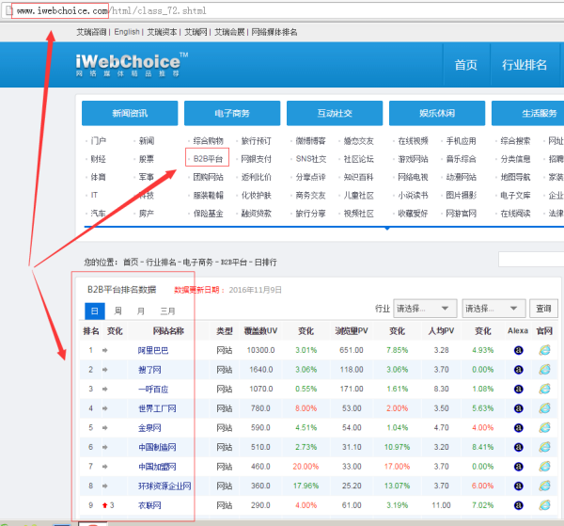Open the B2B平台 category link
564x526 pixels.
coord(208,159)
